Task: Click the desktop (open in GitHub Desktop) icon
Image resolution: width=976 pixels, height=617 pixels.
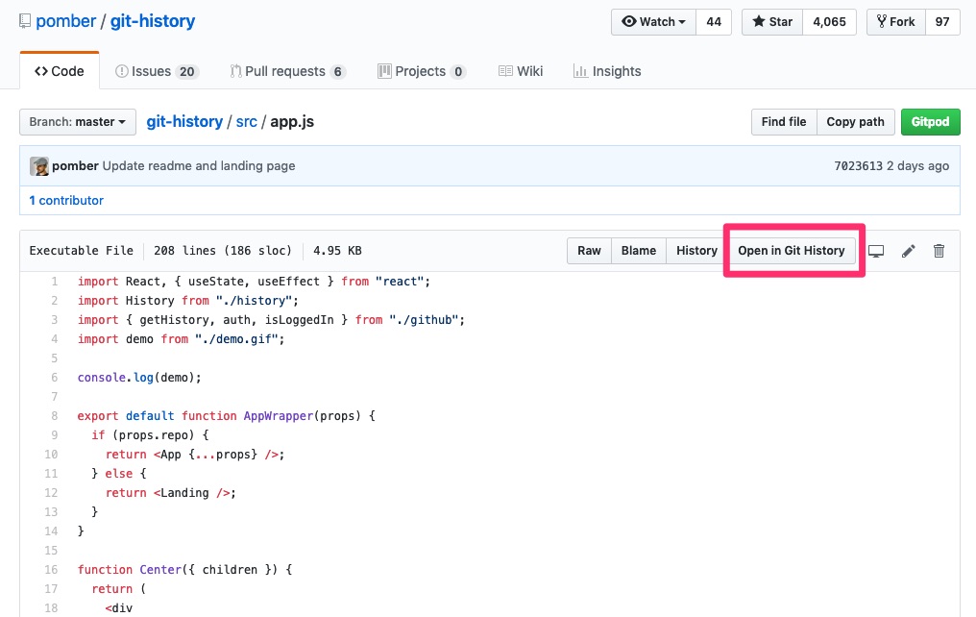Action: tap(876, 251)
